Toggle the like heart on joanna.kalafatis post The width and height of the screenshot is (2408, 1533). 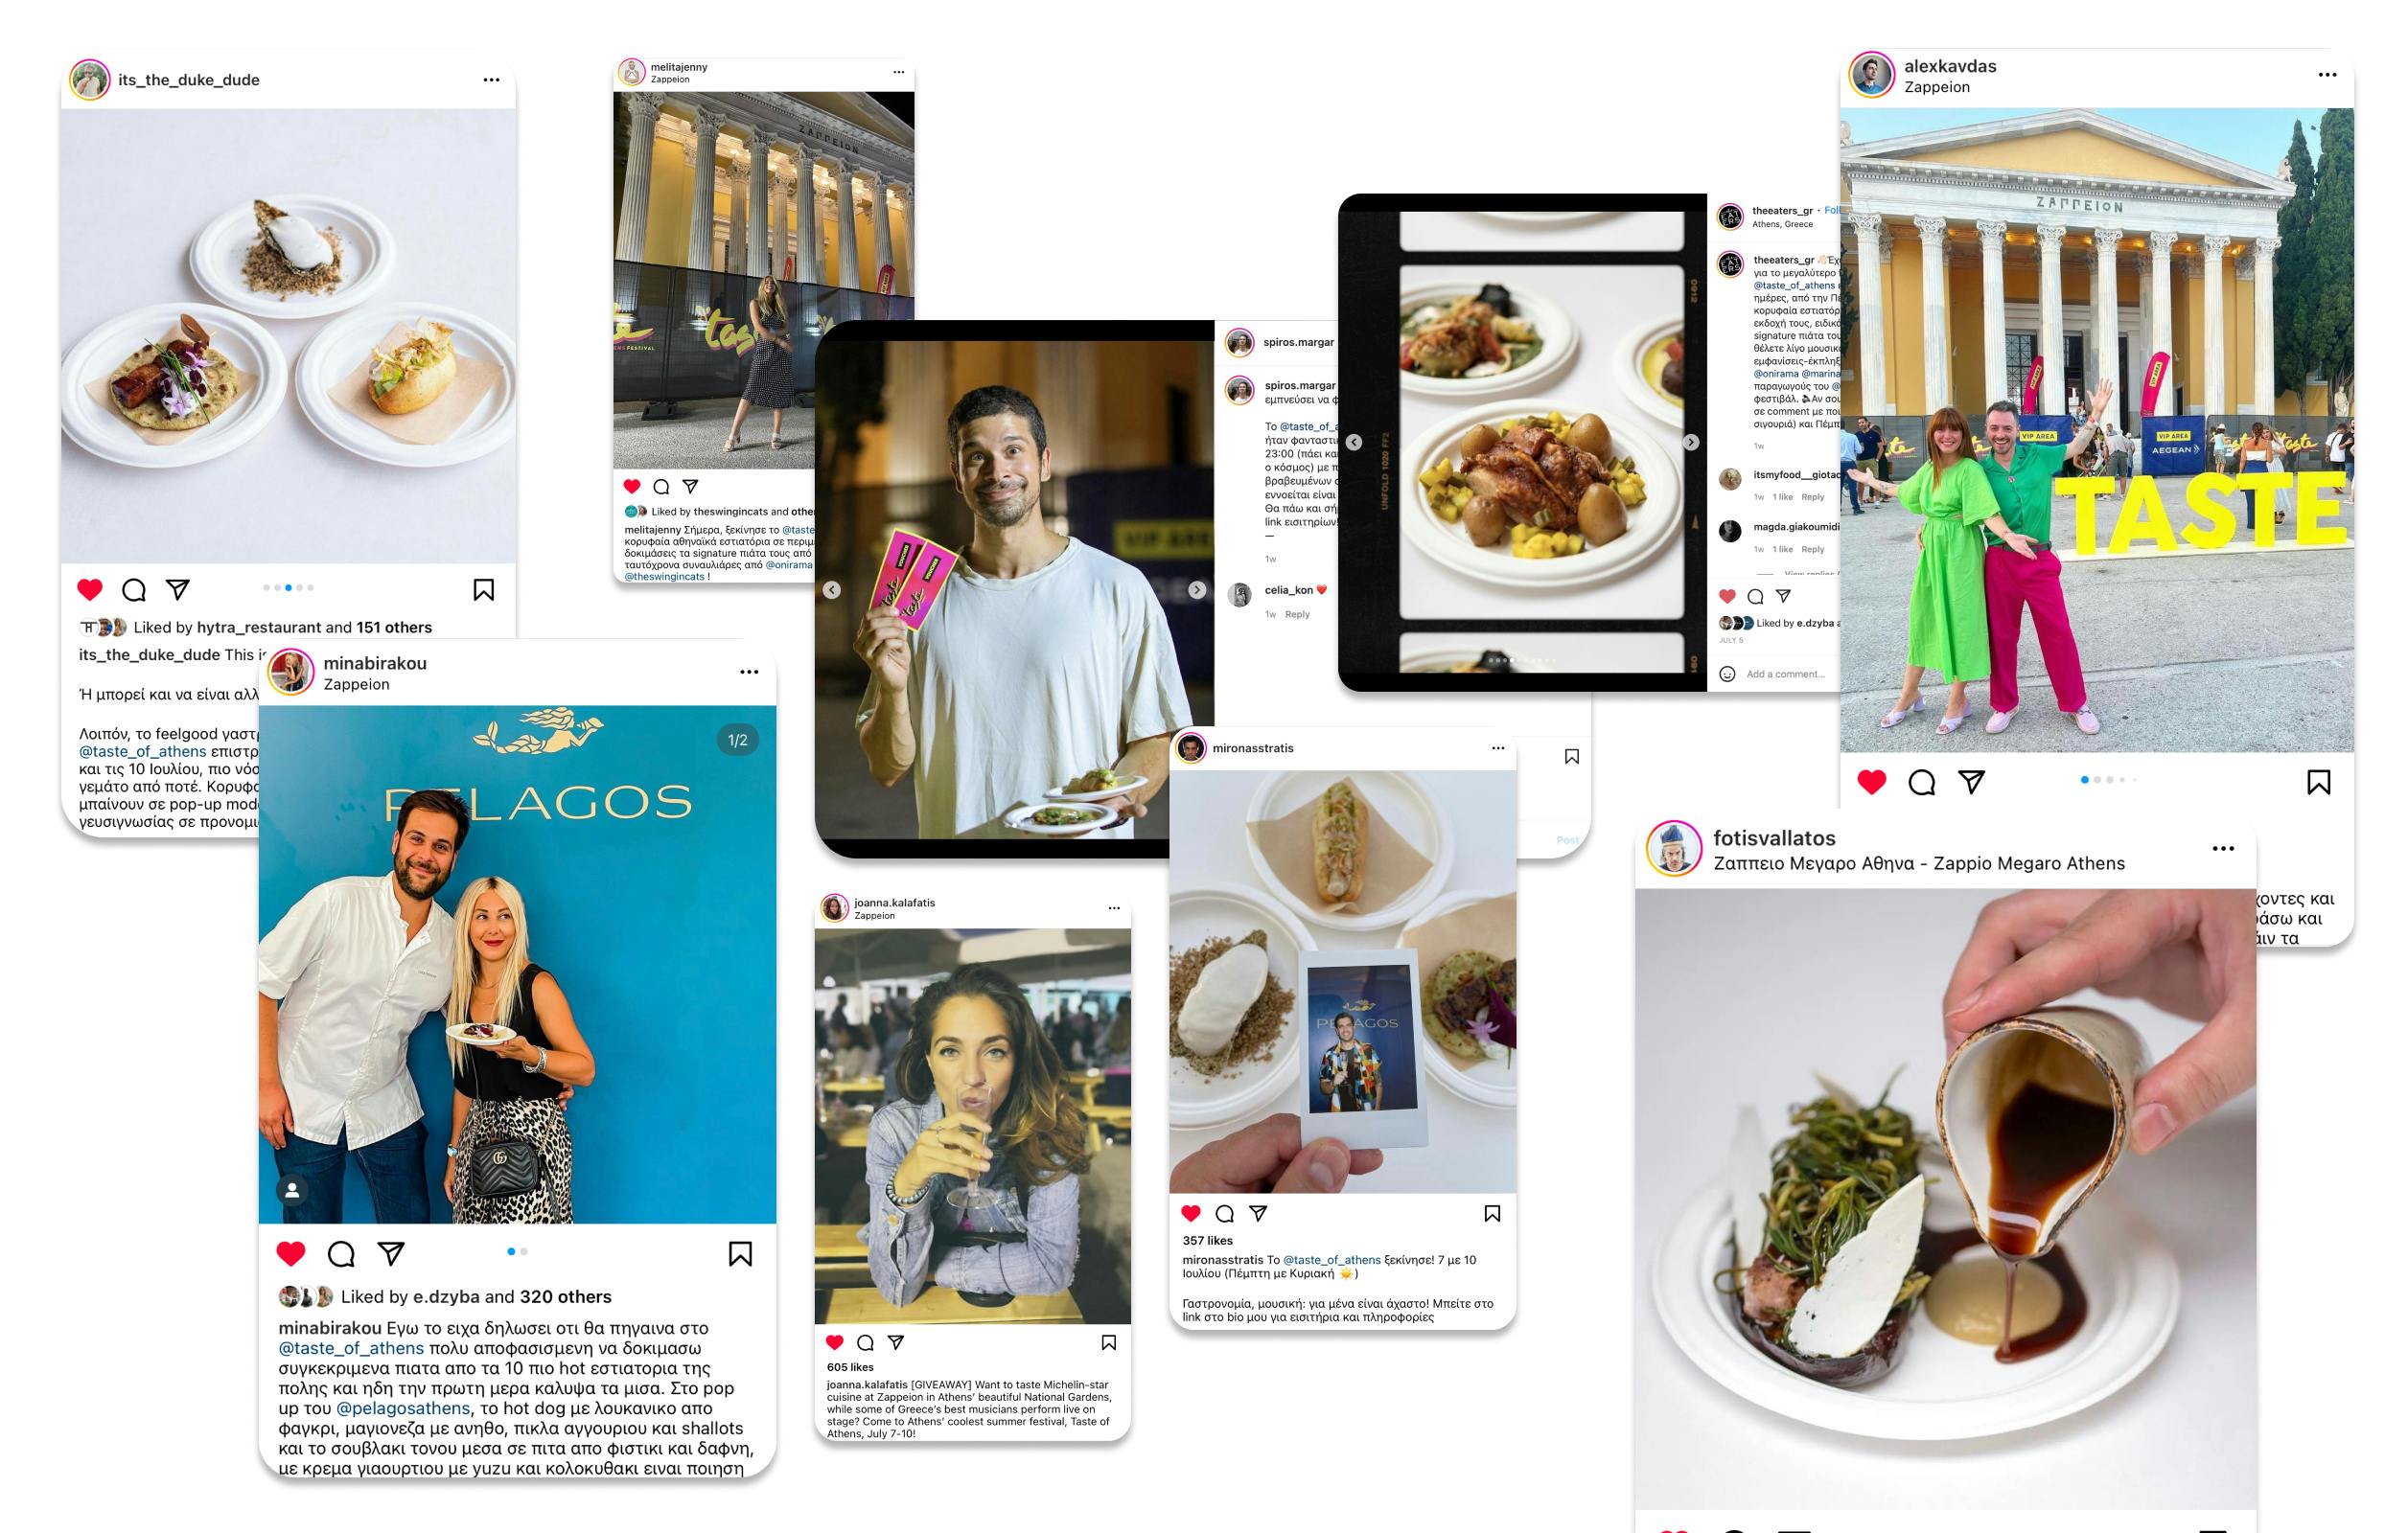point(835,1342)
